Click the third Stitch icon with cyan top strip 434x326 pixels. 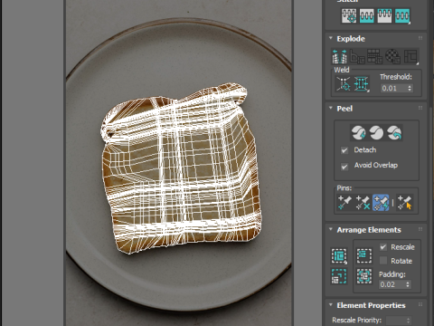384,15
